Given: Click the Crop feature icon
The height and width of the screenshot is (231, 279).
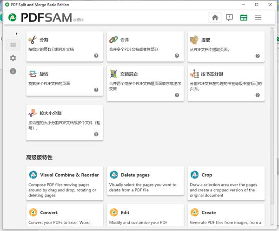Looking at the screenshot, I should pos(194,175).
